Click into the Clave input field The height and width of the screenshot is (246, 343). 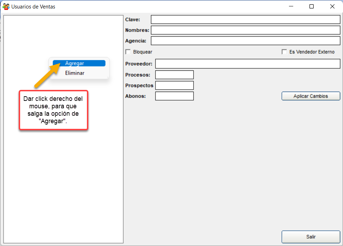pos(245,19)
